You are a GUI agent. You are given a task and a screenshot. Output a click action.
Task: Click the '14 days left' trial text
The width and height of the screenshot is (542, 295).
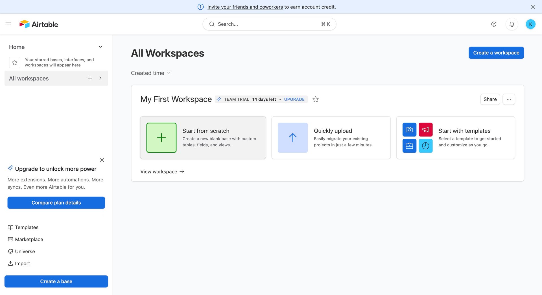(264, 99)
